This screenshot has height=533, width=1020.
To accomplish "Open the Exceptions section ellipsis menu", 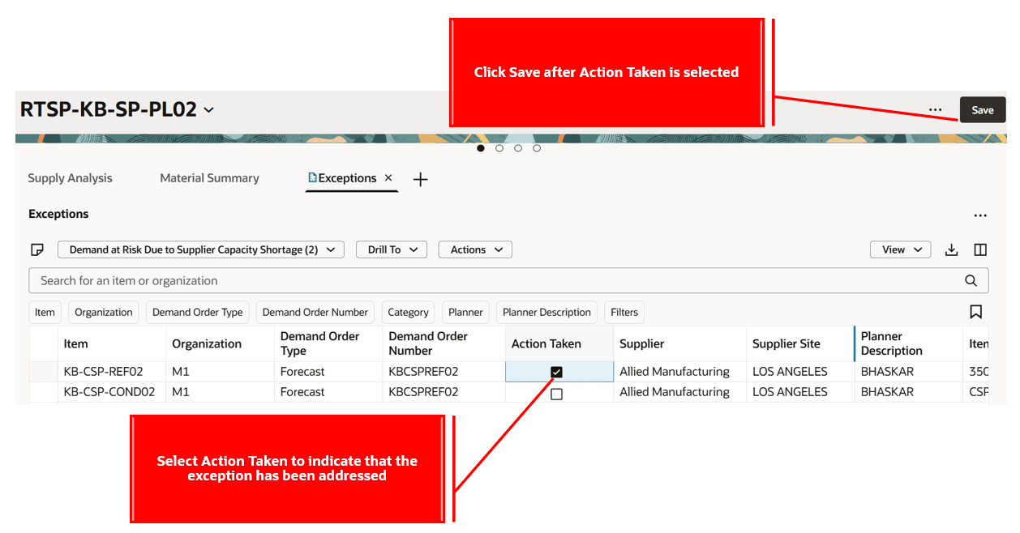I will click(980, 215).
